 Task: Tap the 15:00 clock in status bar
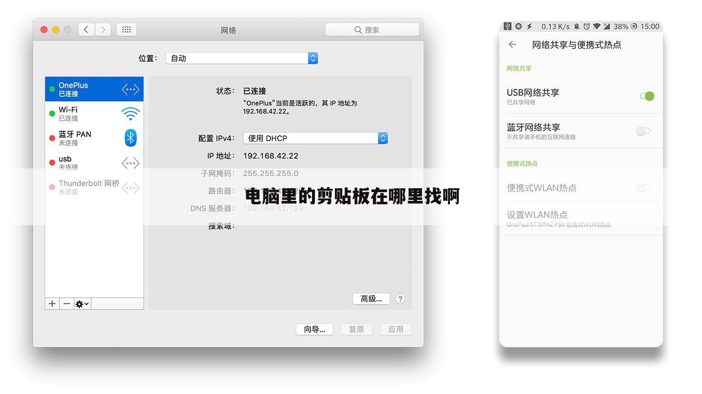(x=650, y=26)
